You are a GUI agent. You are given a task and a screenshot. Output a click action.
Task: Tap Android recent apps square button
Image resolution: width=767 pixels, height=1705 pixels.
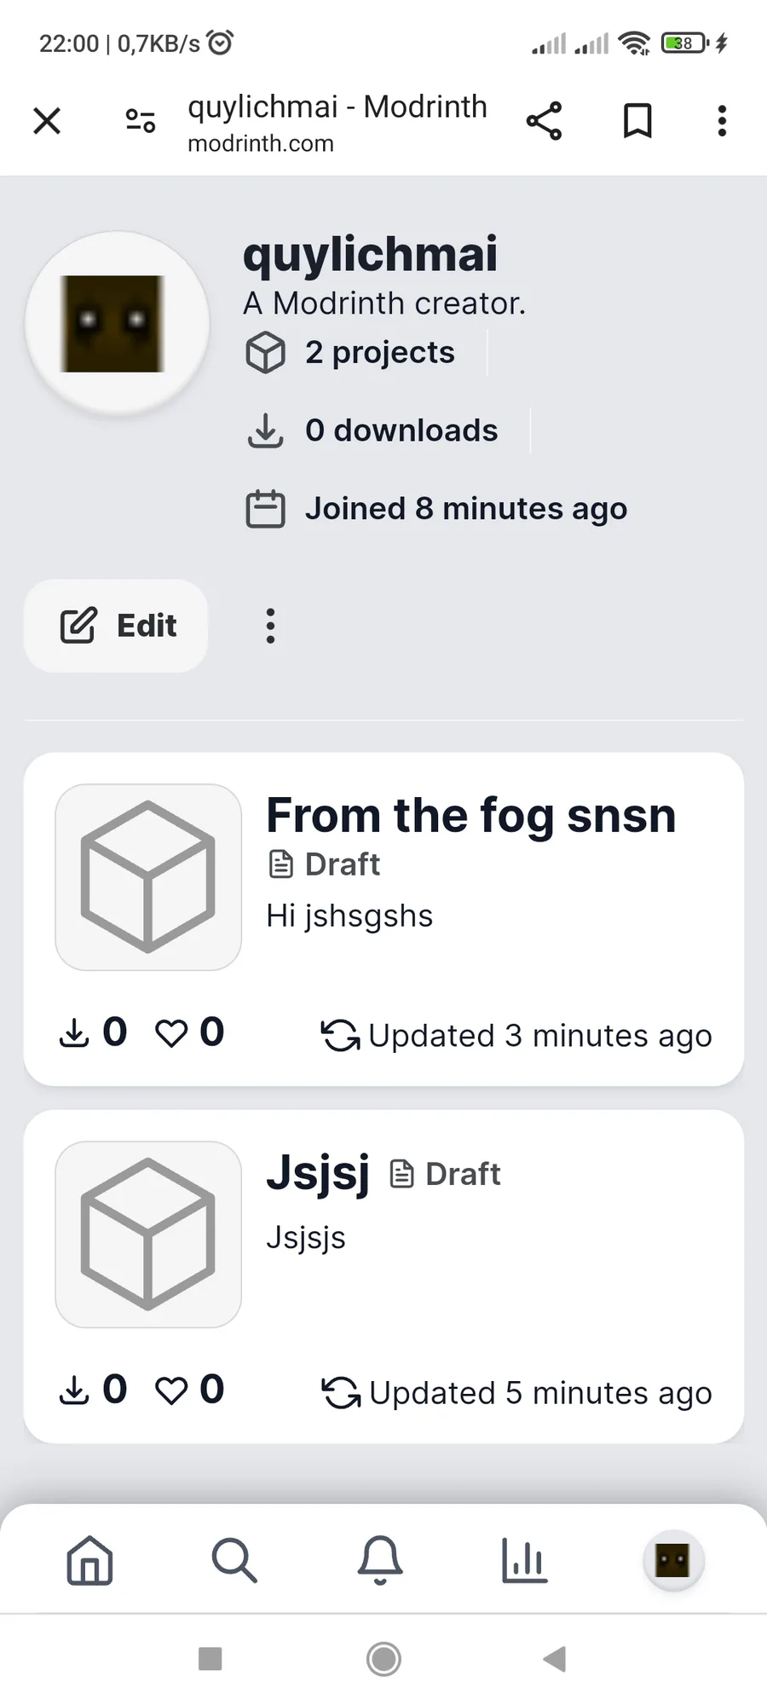pos(210,1658)
